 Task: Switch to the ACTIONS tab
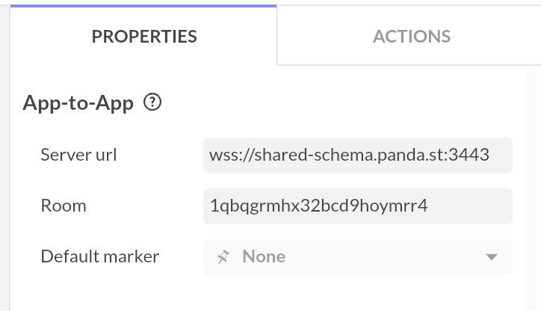411,36
